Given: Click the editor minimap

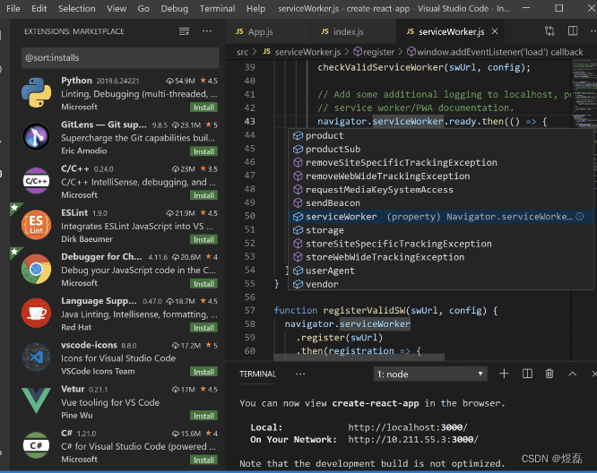Looking at the screenshot, I should (x=583, y=93).
